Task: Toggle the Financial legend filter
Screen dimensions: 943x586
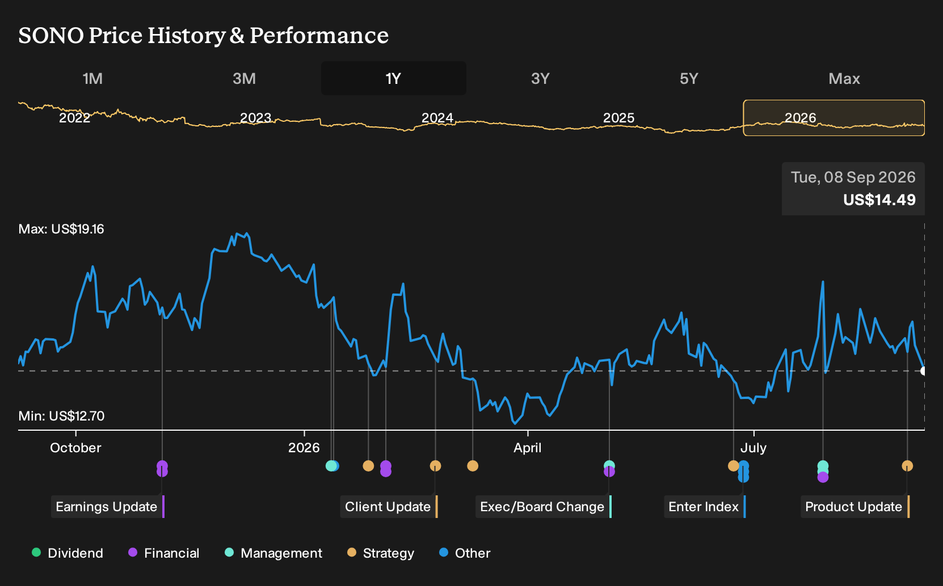Action: pos(164,553)
